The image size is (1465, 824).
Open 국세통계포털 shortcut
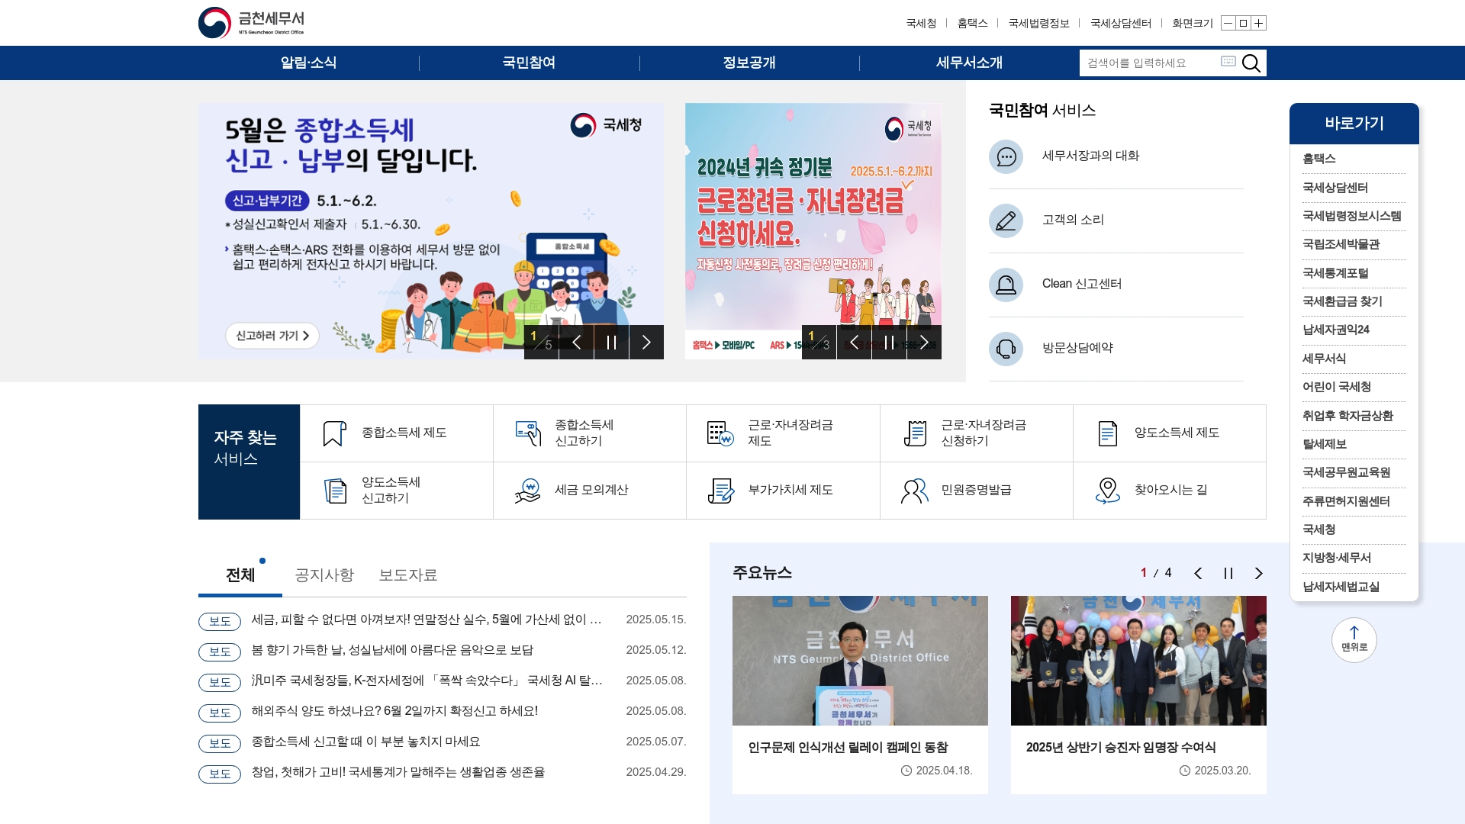coord(1335,273)
